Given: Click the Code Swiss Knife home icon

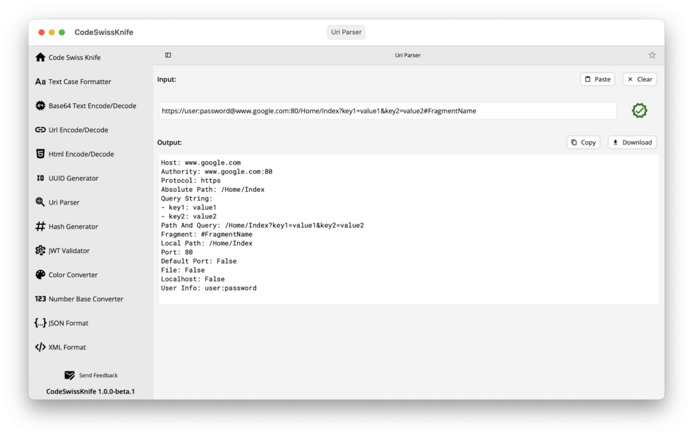Looking at the screenshot, I should [x=40, y=57].
